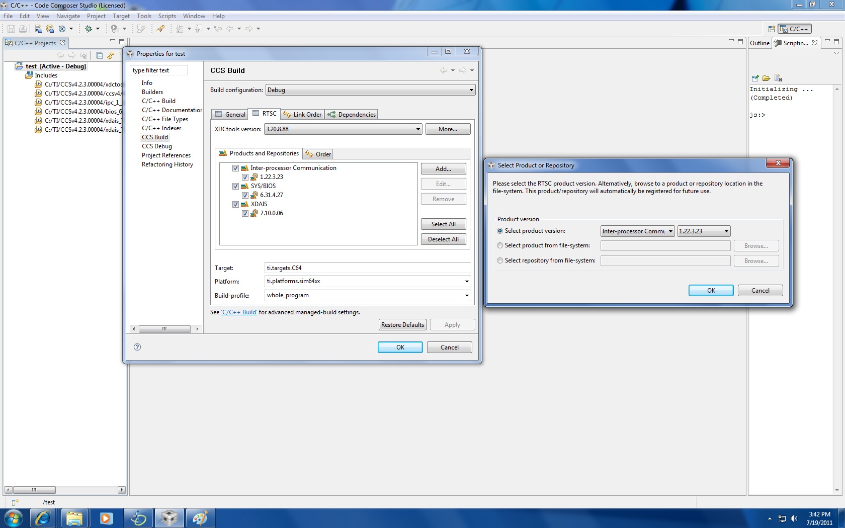Open Paint from the taskbar
This screenshot has height=528, width=845.
pyautogui.click(x=200, y=518)
